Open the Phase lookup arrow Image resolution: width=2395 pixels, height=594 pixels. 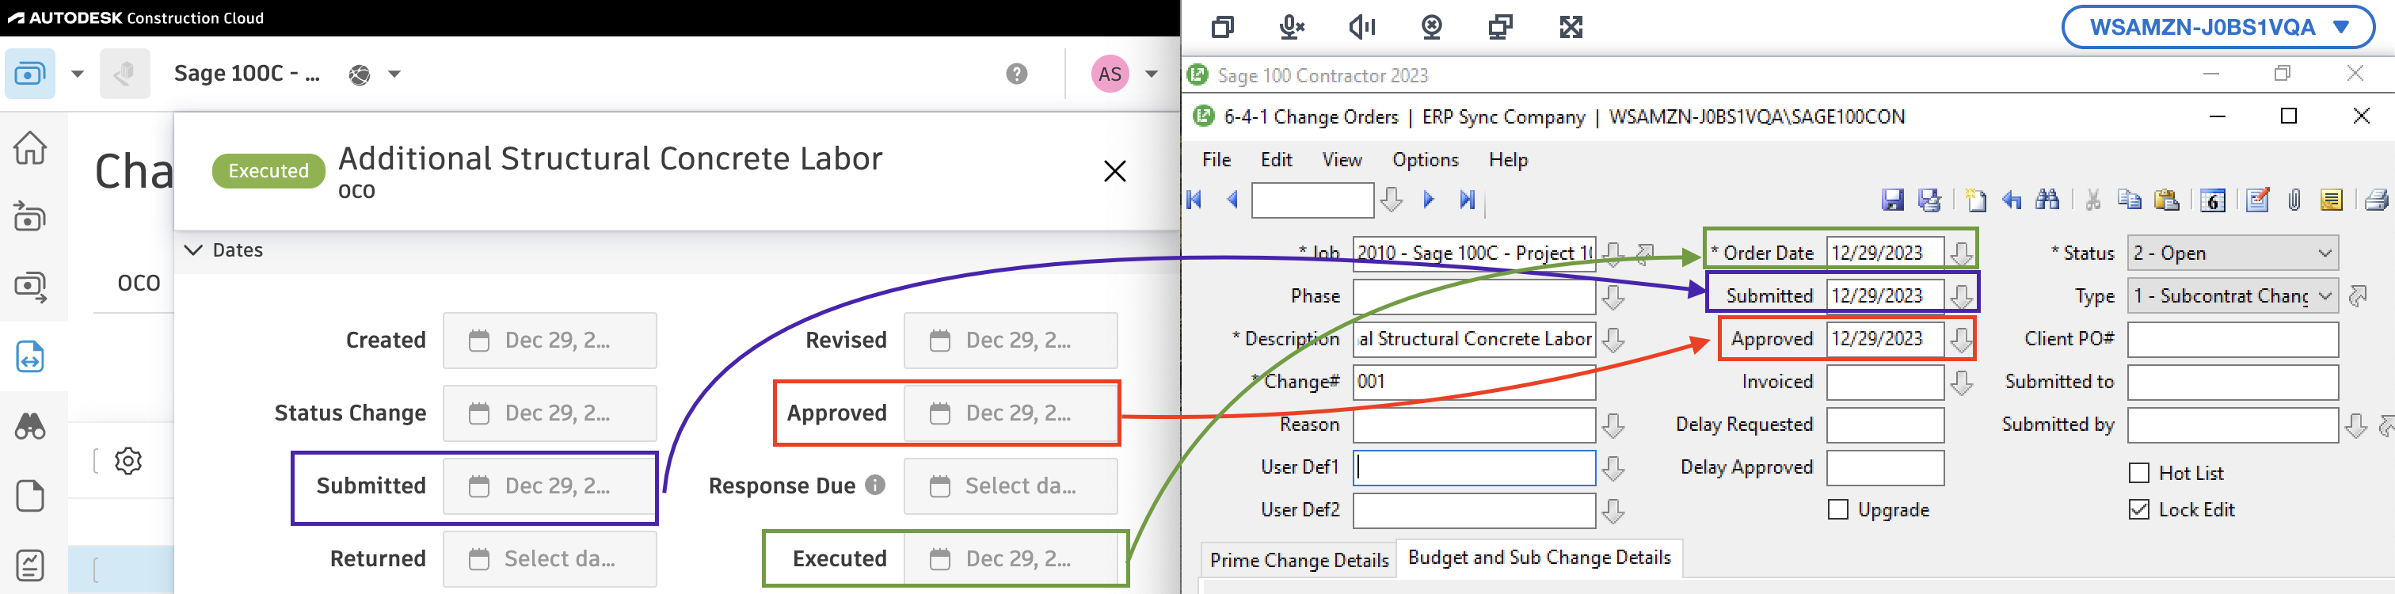click(1614, 296)
